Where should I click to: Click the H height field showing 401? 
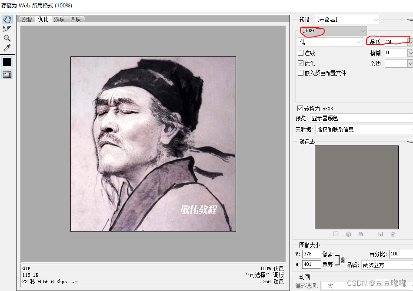pos(312,265)
